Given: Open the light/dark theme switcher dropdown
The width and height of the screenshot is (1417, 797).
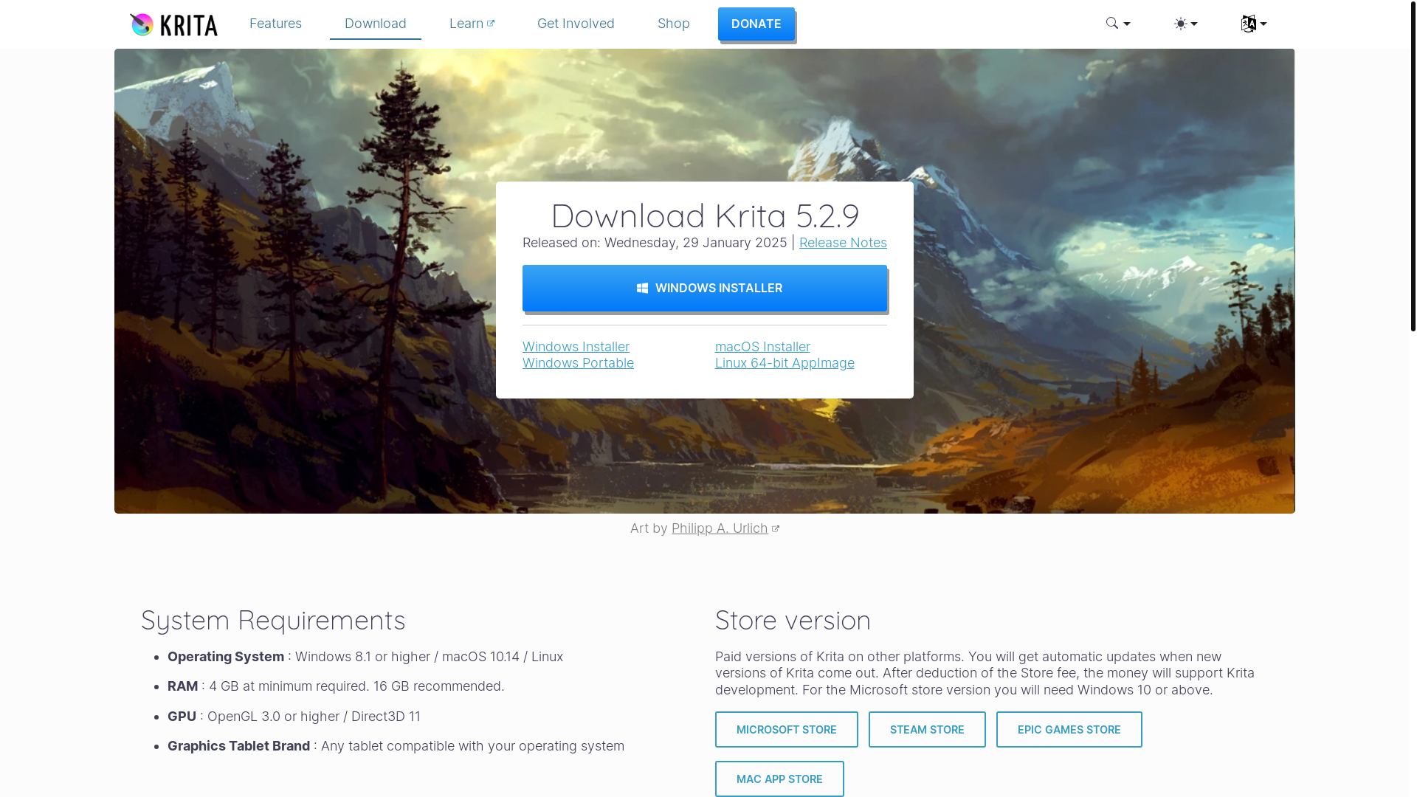Looking at the screenshot, I should (x=1185, y=24).
